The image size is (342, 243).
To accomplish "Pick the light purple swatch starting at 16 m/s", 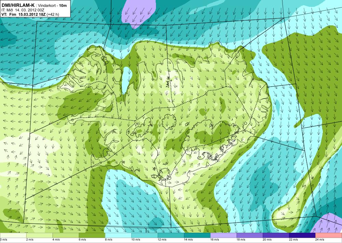I will [223, 235].
